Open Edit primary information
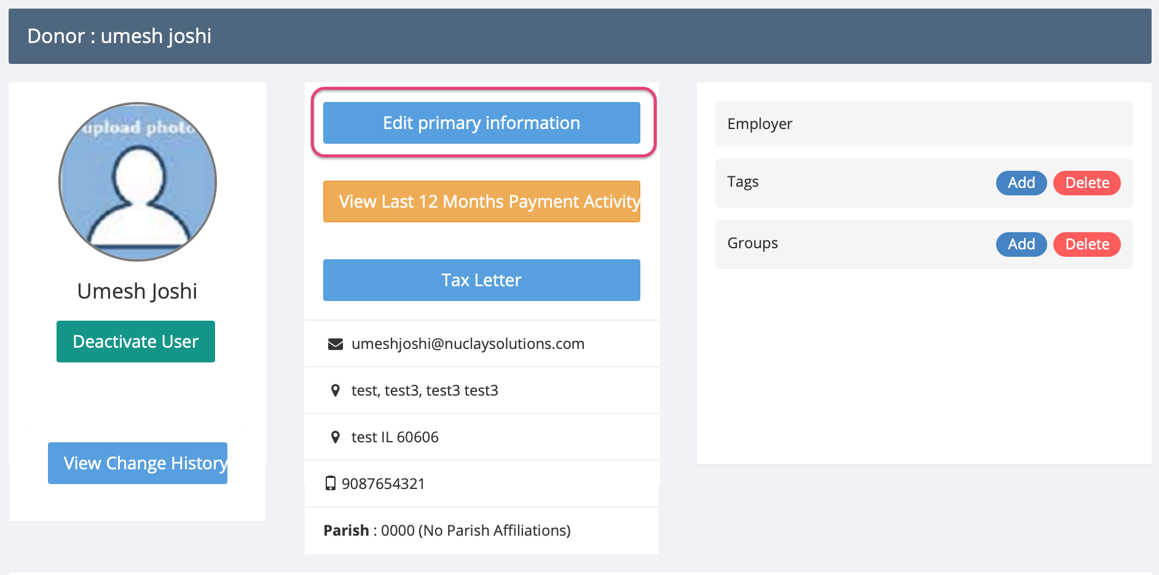1159x575 pixels. click(x=482, y=123)
